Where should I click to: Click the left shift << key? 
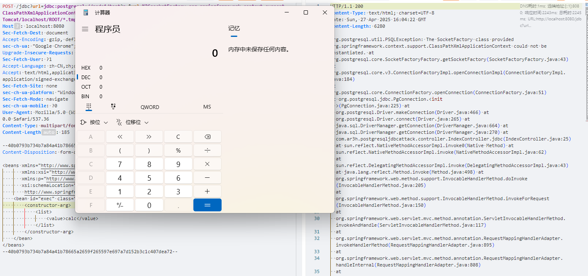click(120, 137)
